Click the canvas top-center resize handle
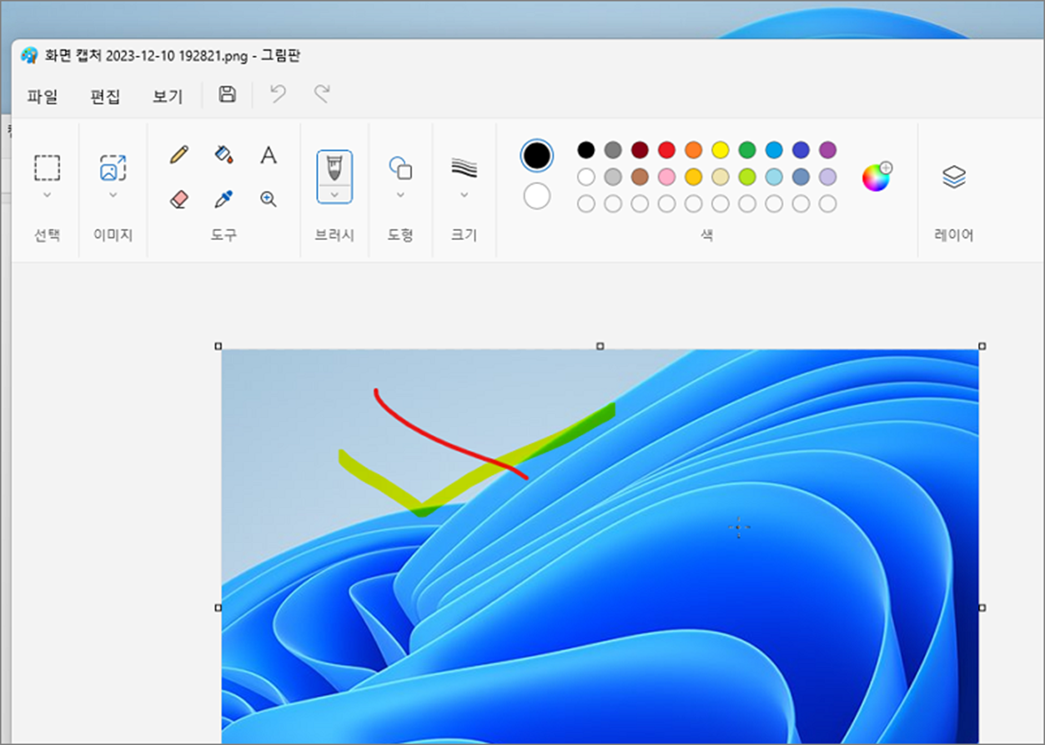This screenshot has height=745, width=1045. pyautogui.click(x=600, y=346)
